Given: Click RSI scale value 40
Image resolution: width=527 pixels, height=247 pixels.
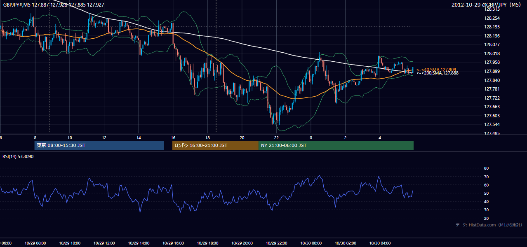Looking at the screenshot, I should [x=486, y=201].
